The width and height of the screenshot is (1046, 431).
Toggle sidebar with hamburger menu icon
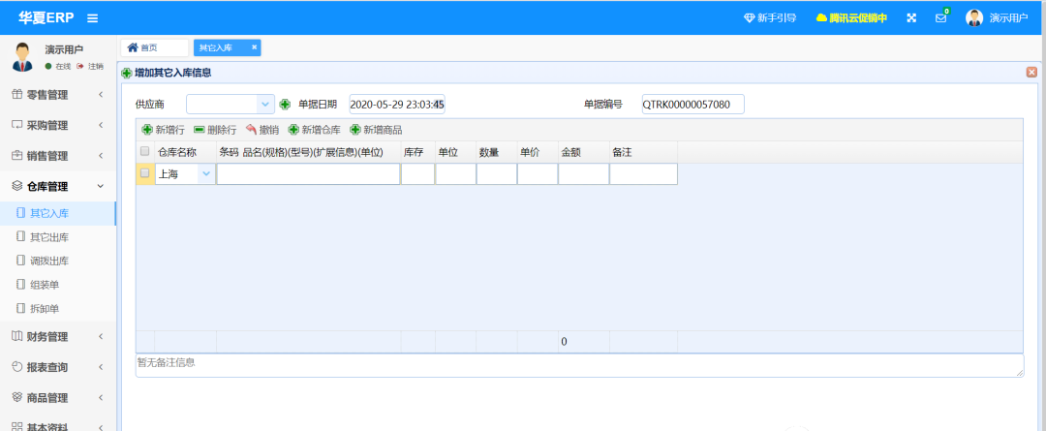click(93, 18)
